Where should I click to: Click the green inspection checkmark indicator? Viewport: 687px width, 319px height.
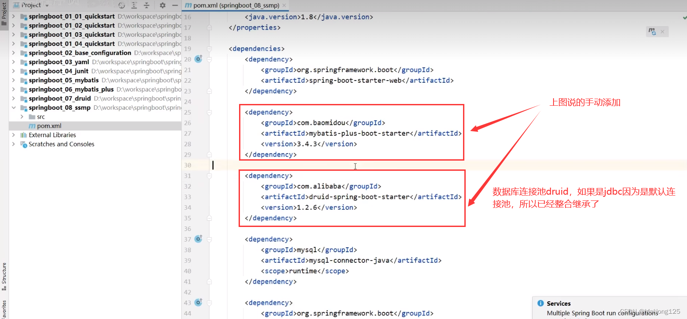pyautogui.click(x=684, y=17)
